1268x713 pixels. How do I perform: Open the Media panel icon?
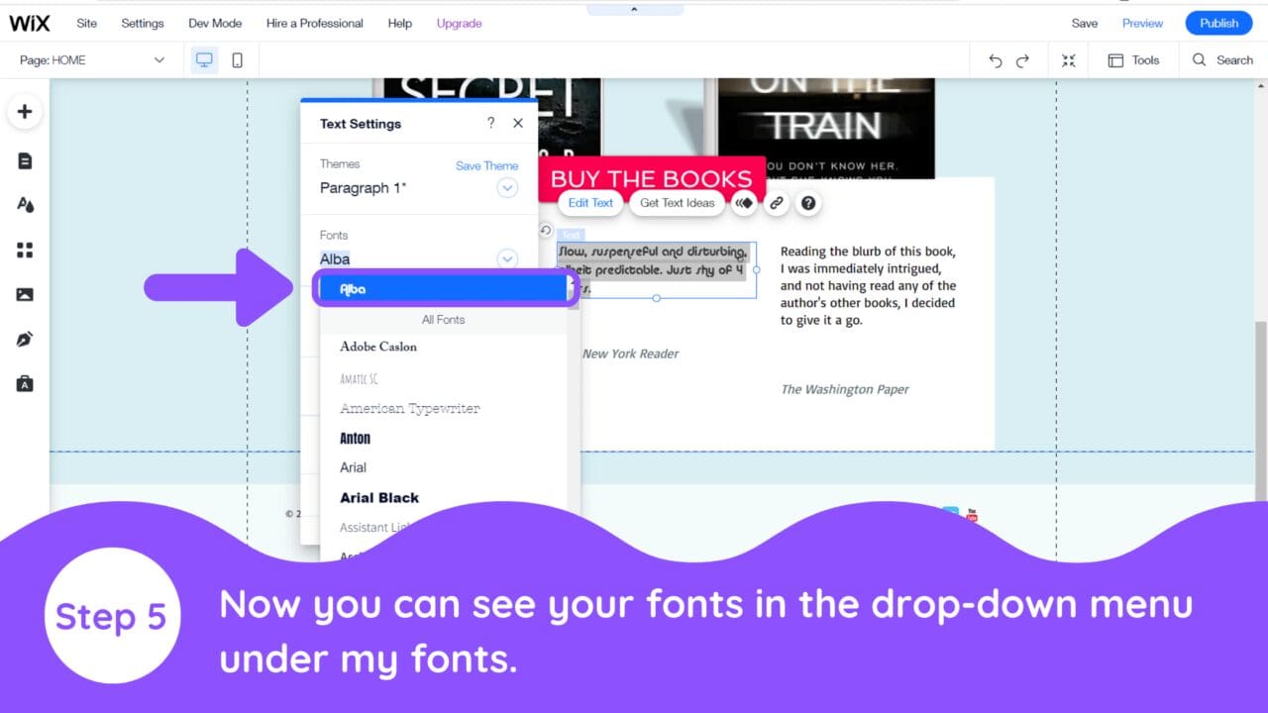tap(25, 294)
